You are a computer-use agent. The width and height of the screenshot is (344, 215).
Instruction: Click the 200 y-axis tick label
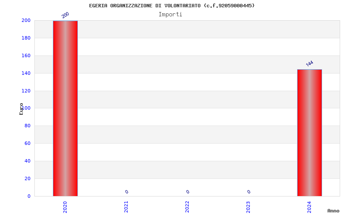(x=26, y=20)
